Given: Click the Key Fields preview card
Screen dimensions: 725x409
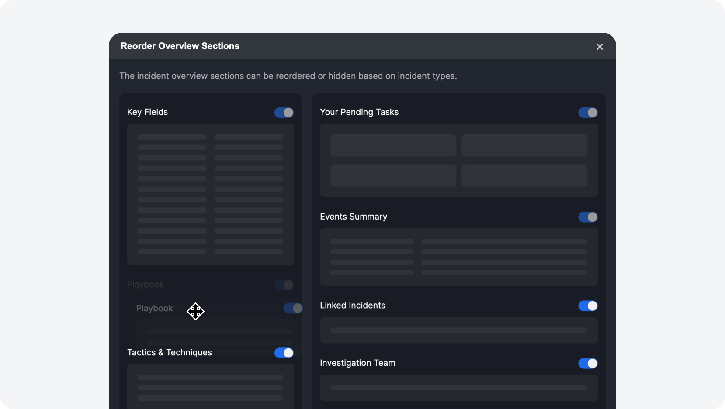Looking at the screenshot, I should tap(210, 194).
